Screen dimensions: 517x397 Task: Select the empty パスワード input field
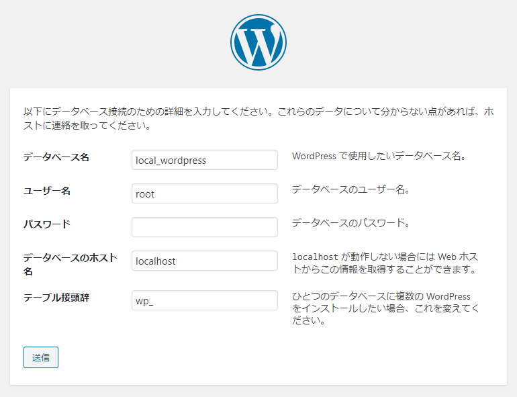(205, 227)
